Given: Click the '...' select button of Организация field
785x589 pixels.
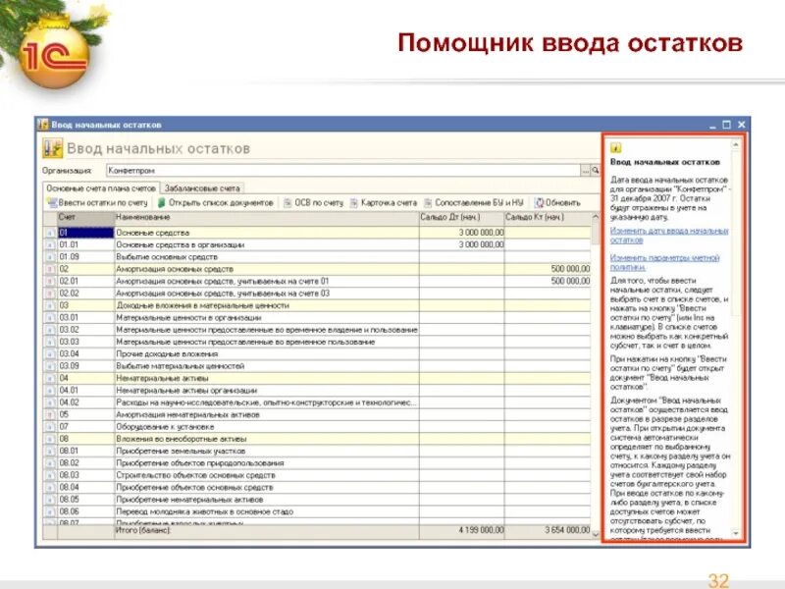Looking at the screenshot, I should [585, 170].
